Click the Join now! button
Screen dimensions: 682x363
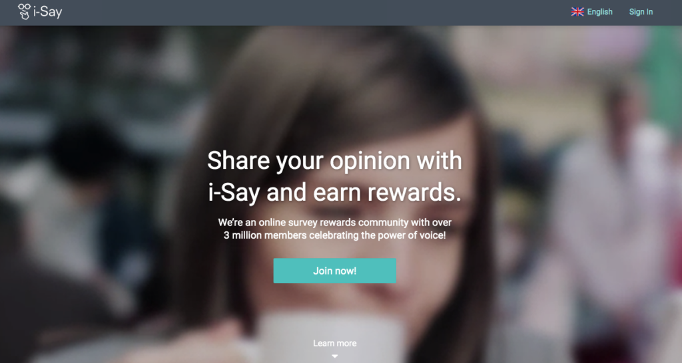pyautogui.click(x=334, y=271)
